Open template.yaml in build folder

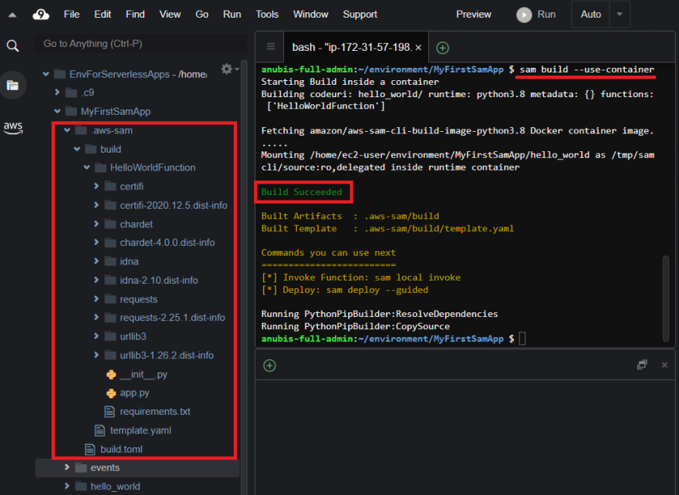click(x=140, y=430)
